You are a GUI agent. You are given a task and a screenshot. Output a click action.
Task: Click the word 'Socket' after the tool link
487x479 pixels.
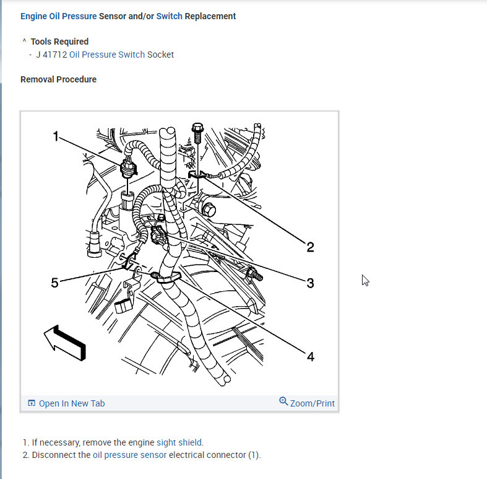[160, 55]
